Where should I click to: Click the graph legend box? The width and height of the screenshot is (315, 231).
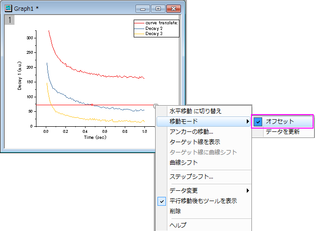click(157, 29)
